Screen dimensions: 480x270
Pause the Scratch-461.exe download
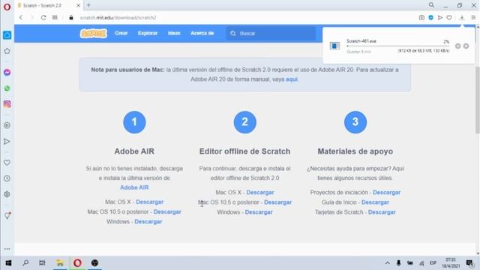[457, 46]
